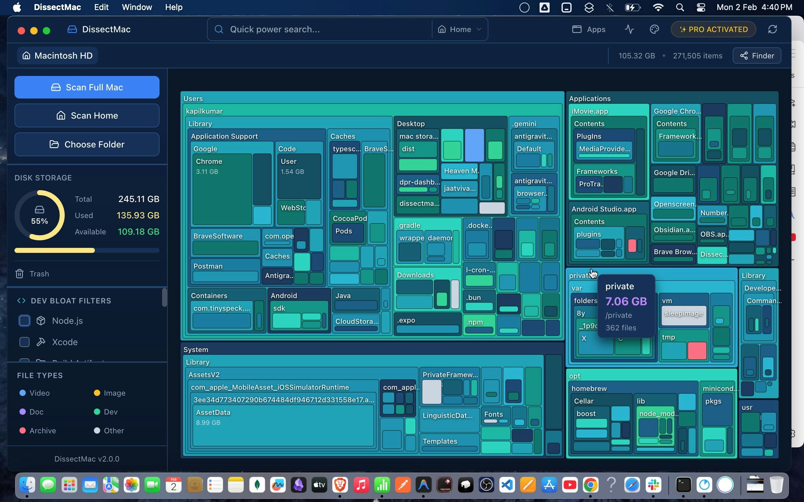This screenshot has width=804, height=502.
Task: Enable the Node.js filter checkbox
Action: coord(24,321)
